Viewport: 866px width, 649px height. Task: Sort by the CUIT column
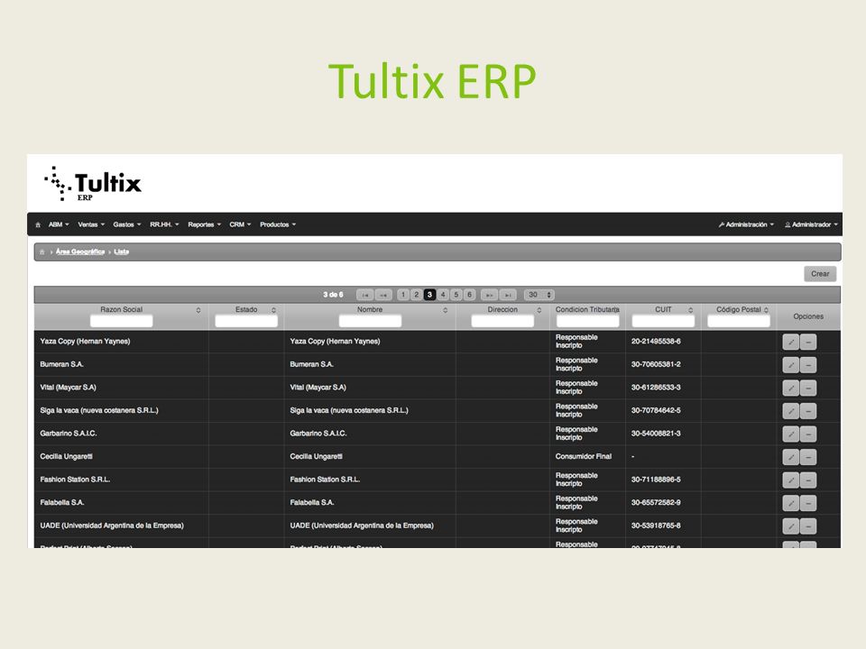tap(690, 310)
